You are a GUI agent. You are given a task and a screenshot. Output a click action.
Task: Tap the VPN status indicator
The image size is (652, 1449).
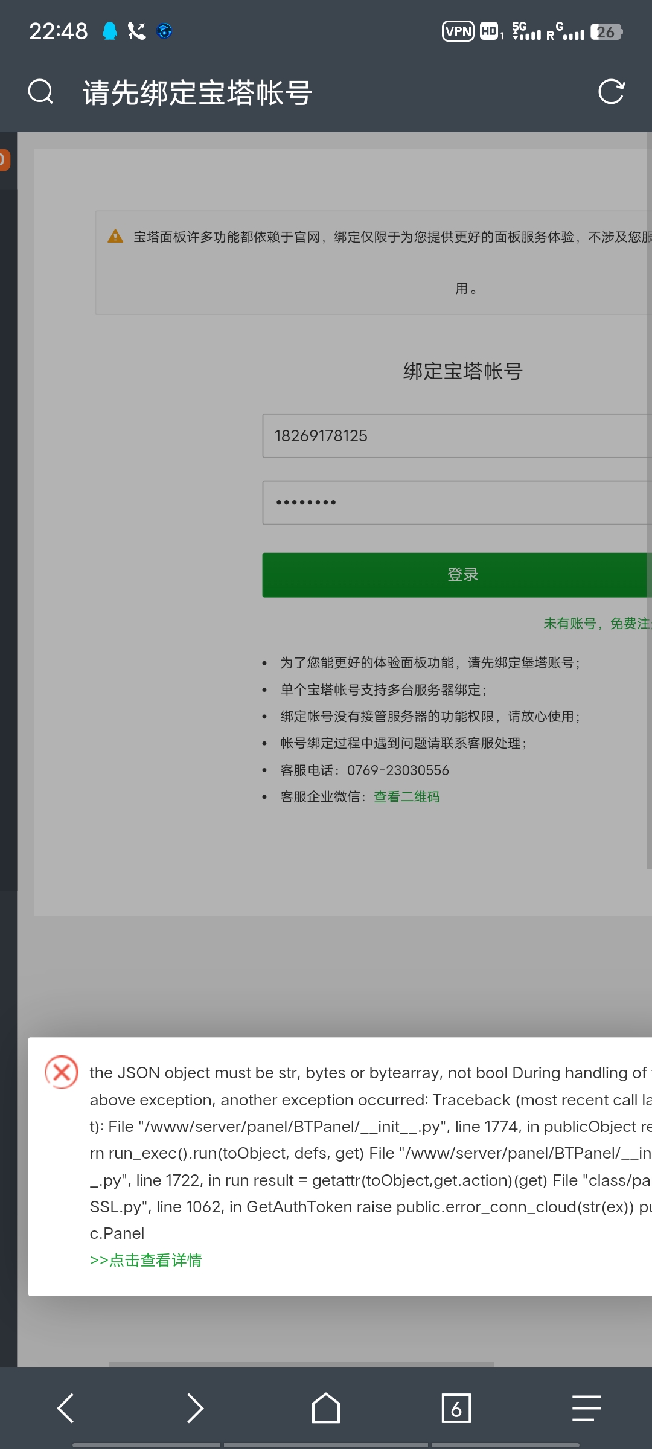[458, 31]
